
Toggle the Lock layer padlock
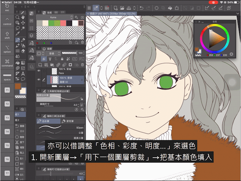point(62,59)
